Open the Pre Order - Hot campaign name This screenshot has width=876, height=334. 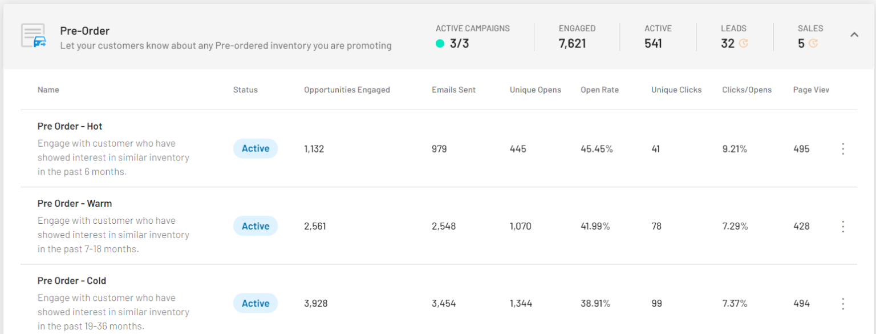(70, 126)
